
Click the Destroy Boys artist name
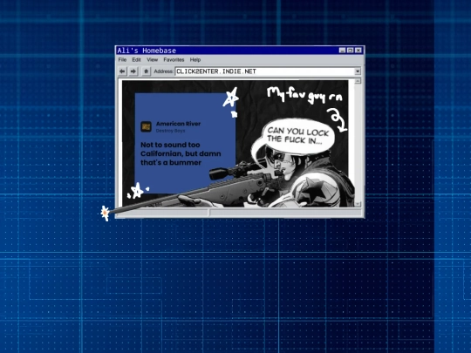pos(170,131)
